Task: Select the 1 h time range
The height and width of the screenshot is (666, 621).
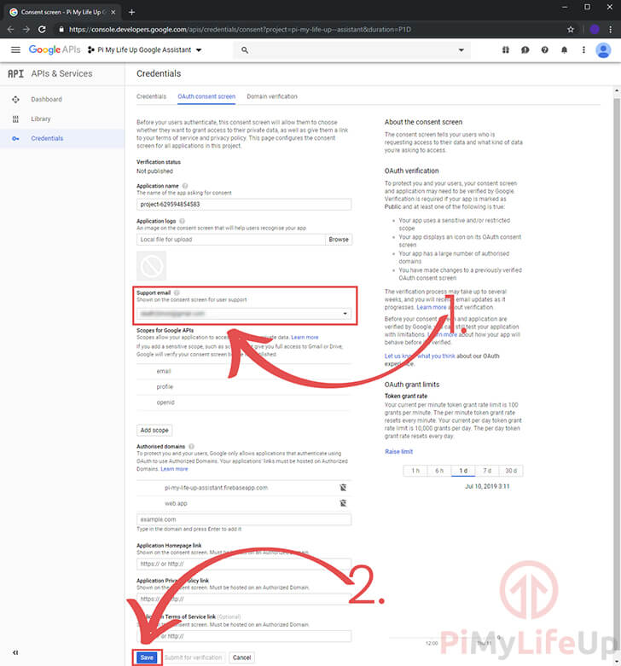Action: (x=415, y=471)
